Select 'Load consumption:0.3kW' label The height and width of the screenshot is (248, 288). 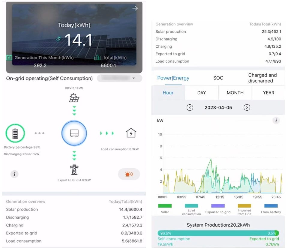coord(120,149)
